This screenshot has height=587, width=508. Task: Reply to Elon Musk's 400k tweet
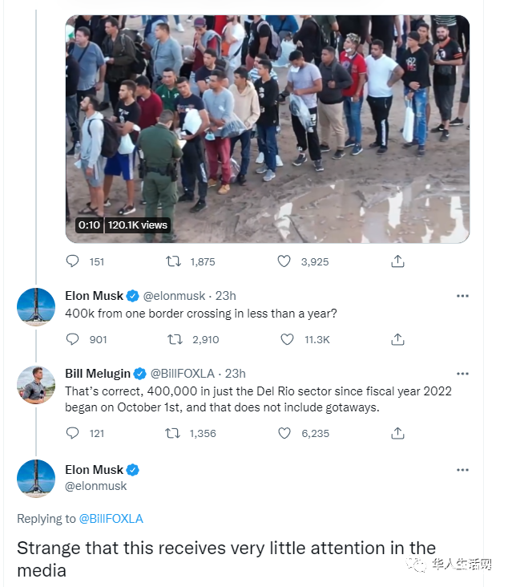pos(73,339)
